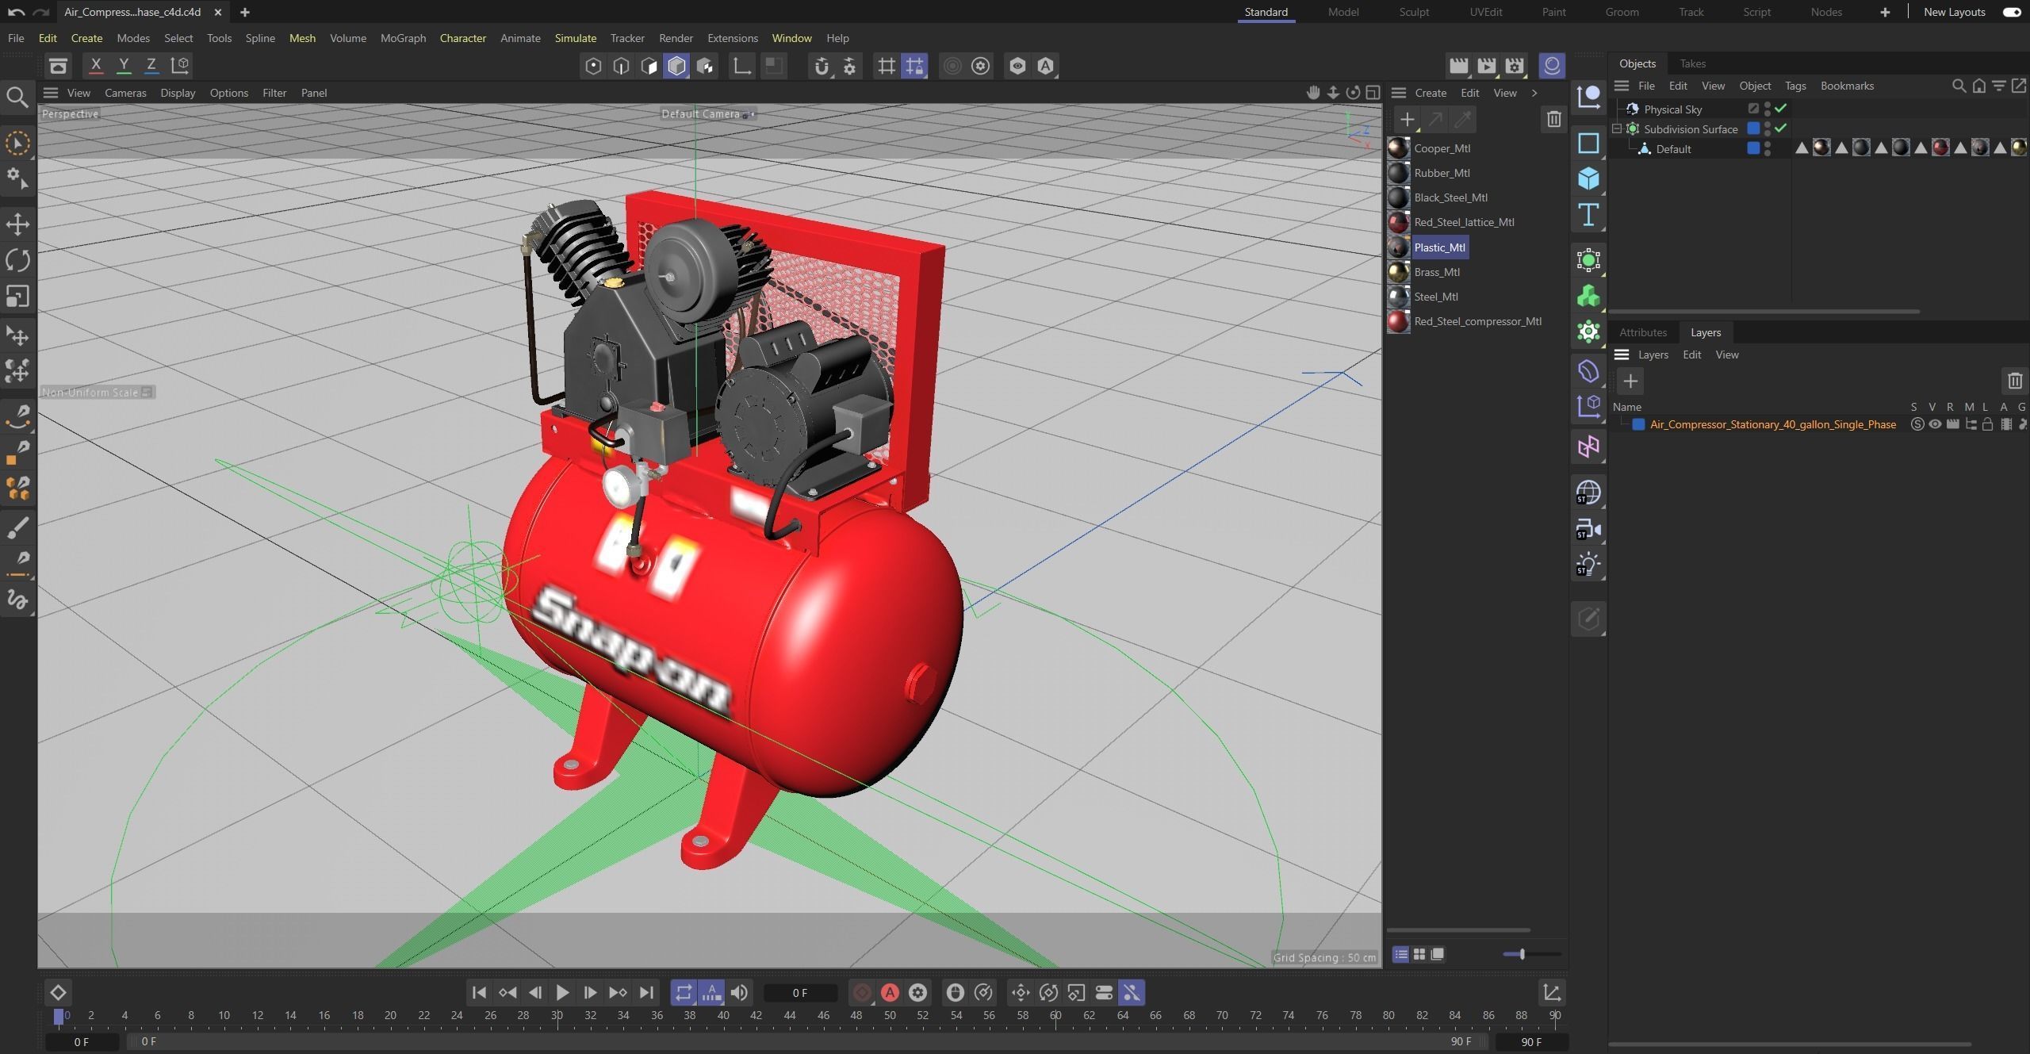Select the Air_Compressor_Stationary layer name

(x=1773, y=424)
